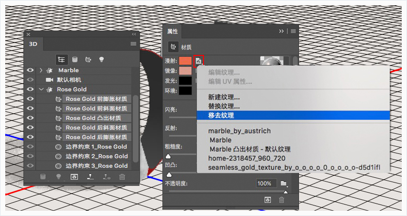Screen dimensions: 407x216
Task: Click the start printing icon in 3D panel
Action: click(x=90, y=177)
